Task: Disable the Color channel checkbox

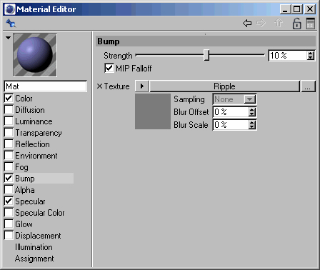Action: pos(9,98)
